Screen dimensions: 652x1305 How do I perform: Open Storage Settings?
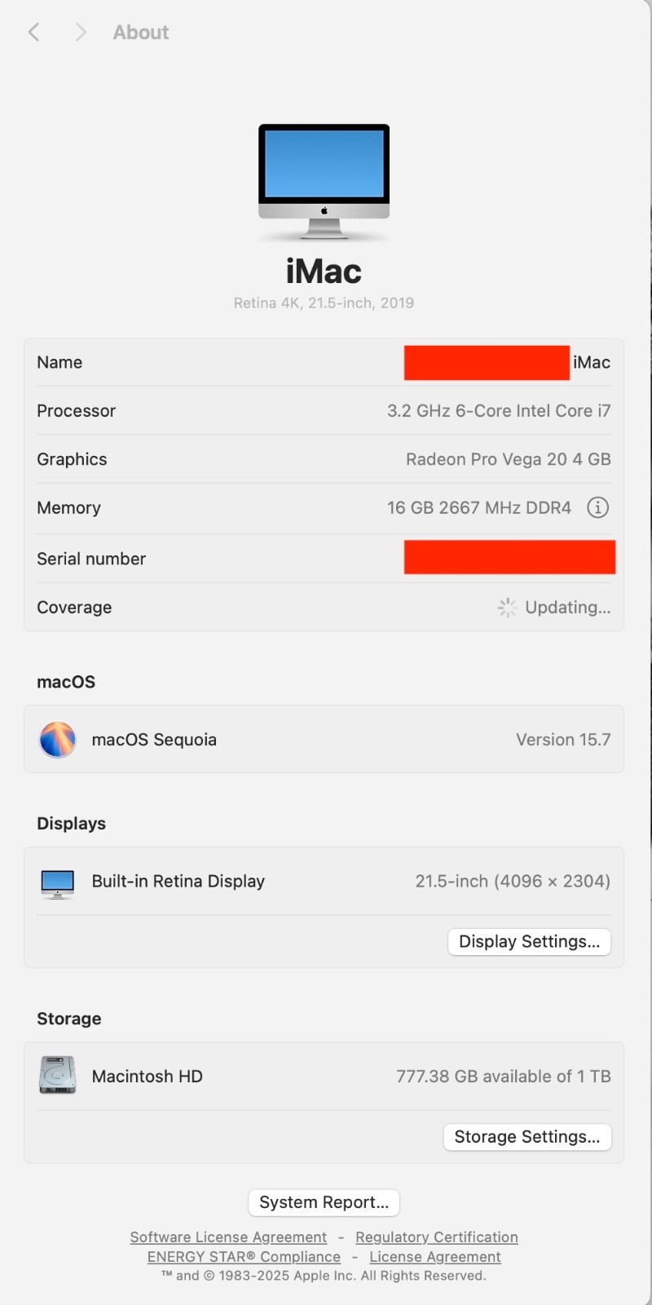[x=526, y=1136]
